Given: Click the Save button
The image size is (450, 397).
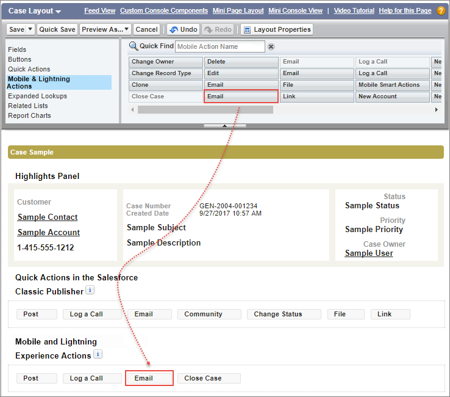Looking at the screenshot, I should click(16, 29).
